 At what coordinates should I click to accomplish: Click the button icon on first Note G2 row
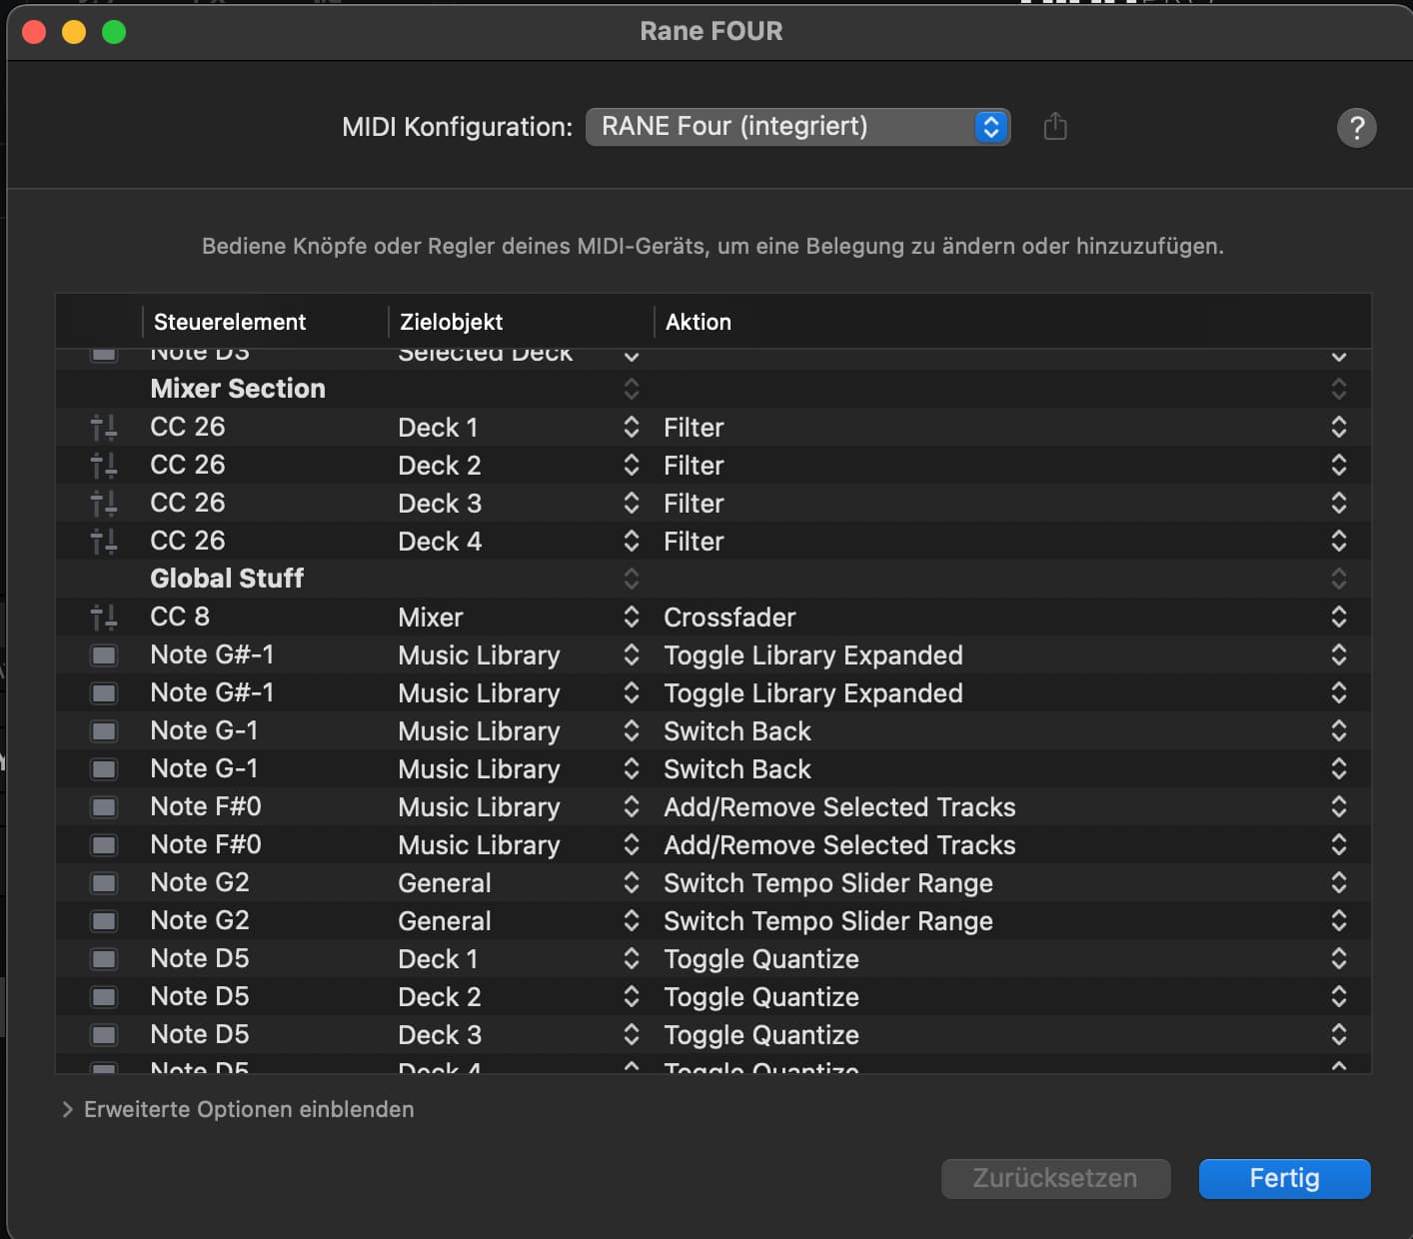pos(104,883)
